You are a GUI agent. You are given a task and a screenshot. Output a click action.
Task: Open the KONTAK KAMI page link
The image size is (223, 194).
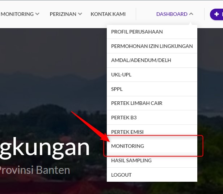(x=108, y=14)
